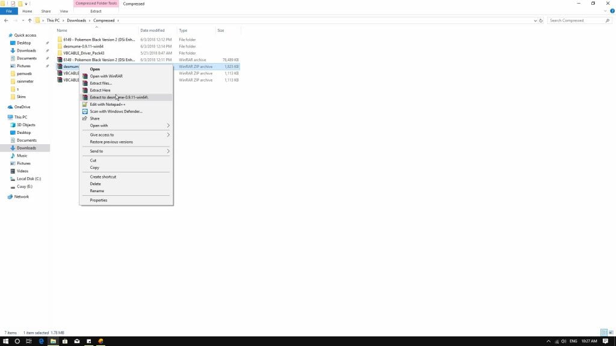This screenshot has width=616, height=346.
Task: Open Microsoft Store from the taskbar
Action: (x=65, y=341)
